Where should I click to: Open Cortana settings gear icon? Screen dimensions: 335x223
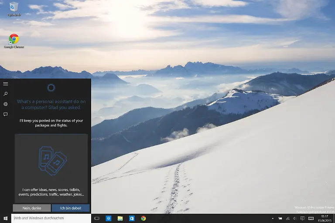pyautogui.click(x=6, y=104)
